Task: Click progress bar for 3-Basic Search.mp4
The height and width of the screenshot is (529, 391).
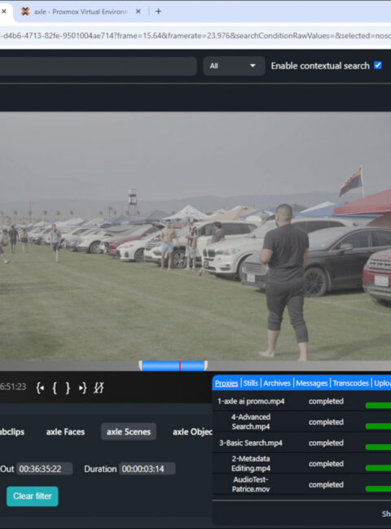Action: pos(378,447)
